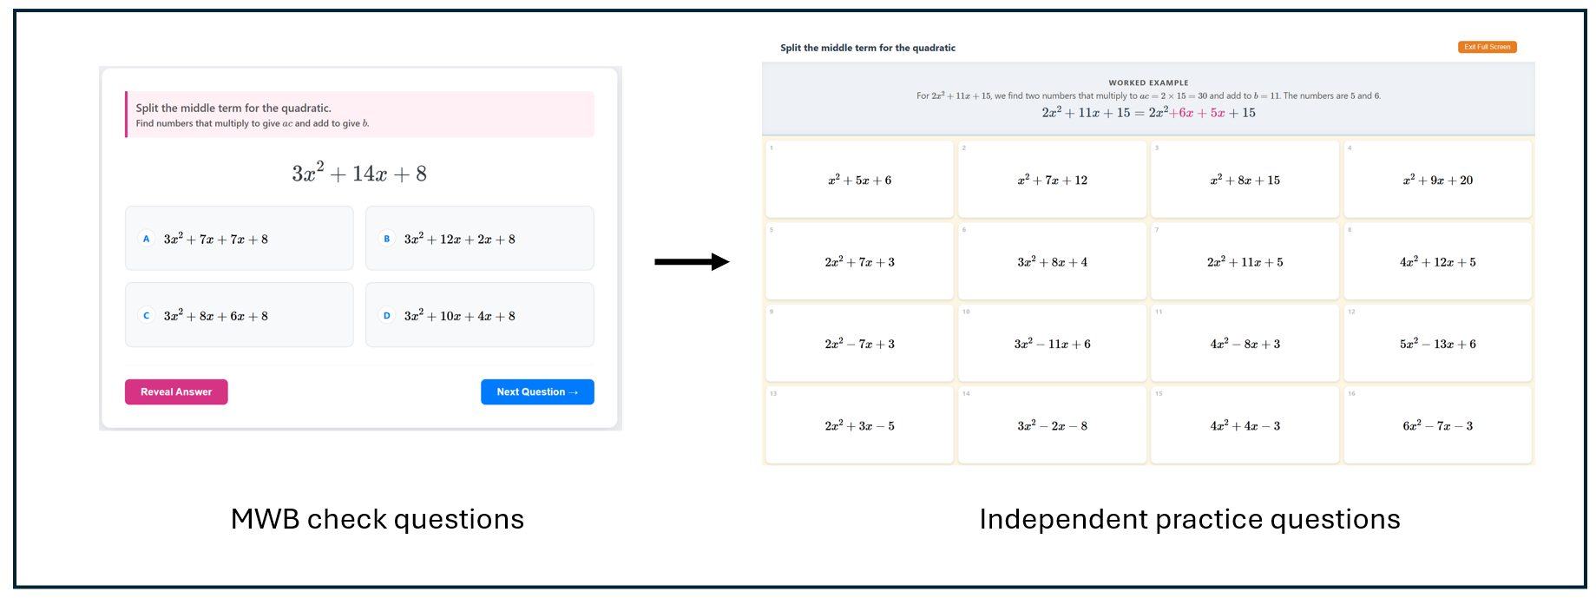Viewport: 1596px width, 598px height.
Task: Click the Reveal Answer button
Action: 176,392
